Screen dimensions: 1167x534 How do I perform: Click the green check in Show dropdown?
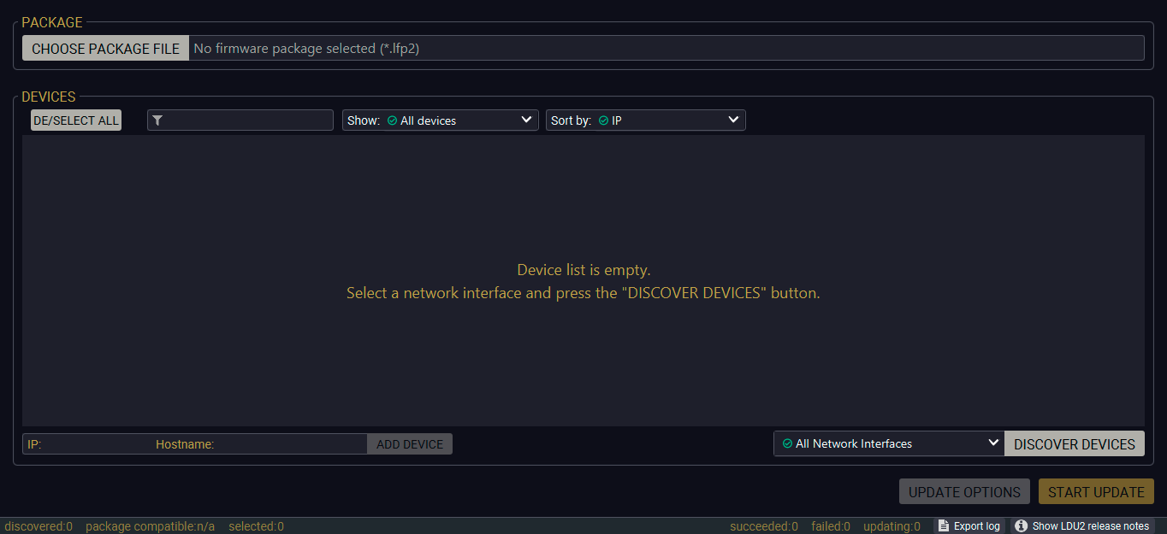pos(392,120)
